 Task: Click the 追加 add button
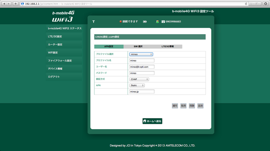(x=200, y=106)
